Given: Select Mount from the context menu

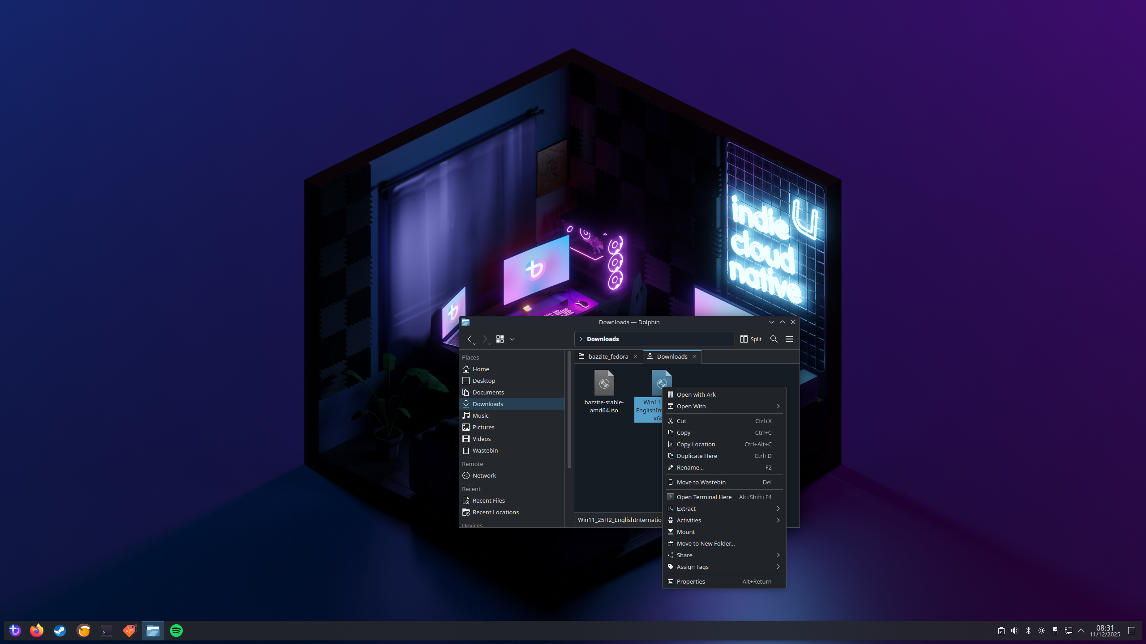Looking at the screenshot, I should pos(686,532).
